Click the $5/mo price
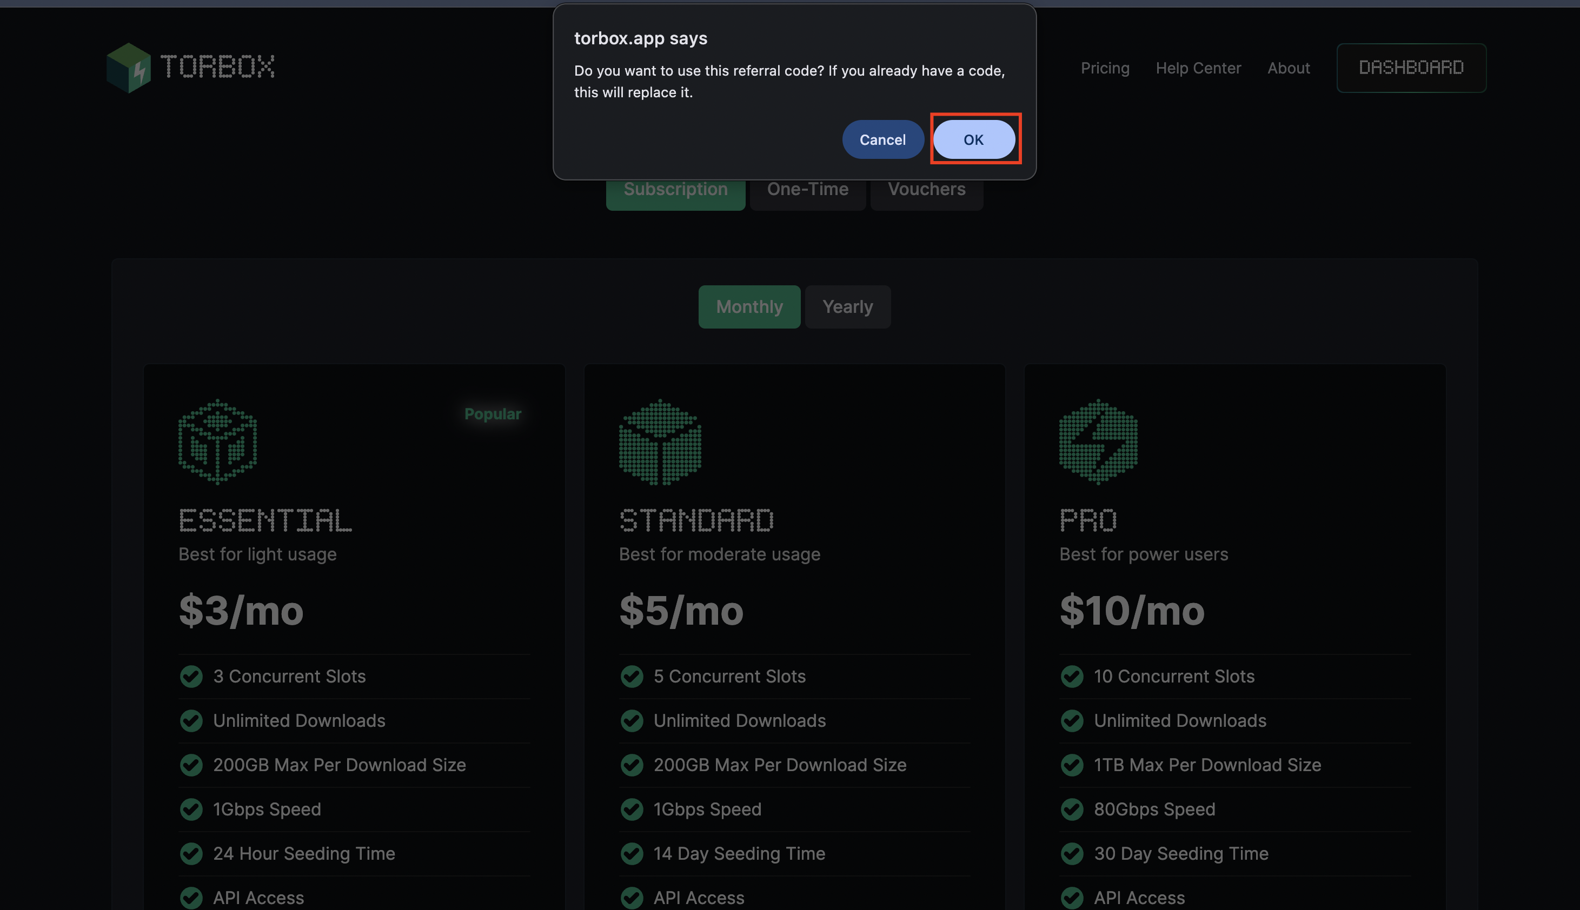The image size is (1580, 910). pyautogui.click(x=681, y=611)
